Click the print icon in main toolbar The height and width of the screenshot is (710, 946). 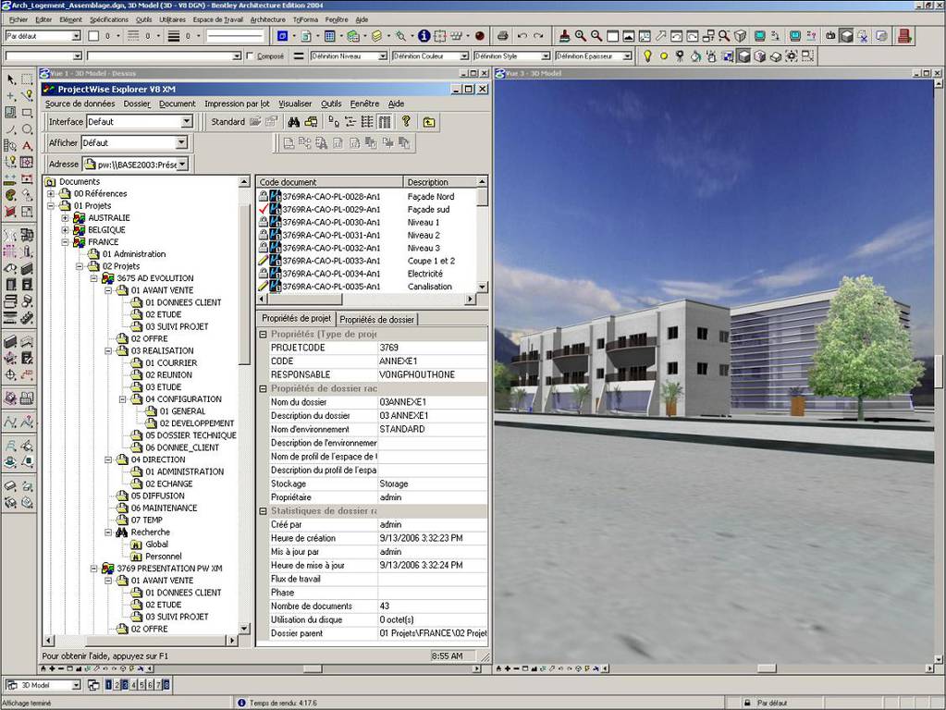click(502, 36)
